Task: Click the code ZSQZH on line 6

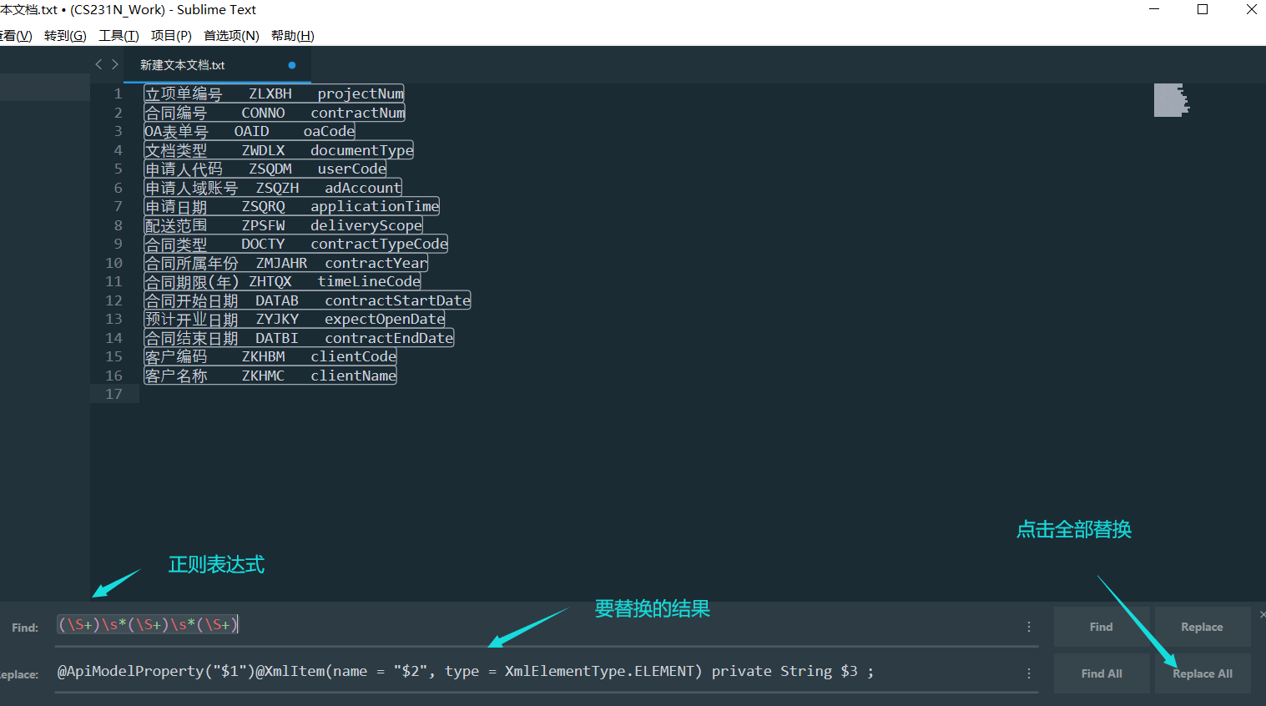Action: [277, 188]
